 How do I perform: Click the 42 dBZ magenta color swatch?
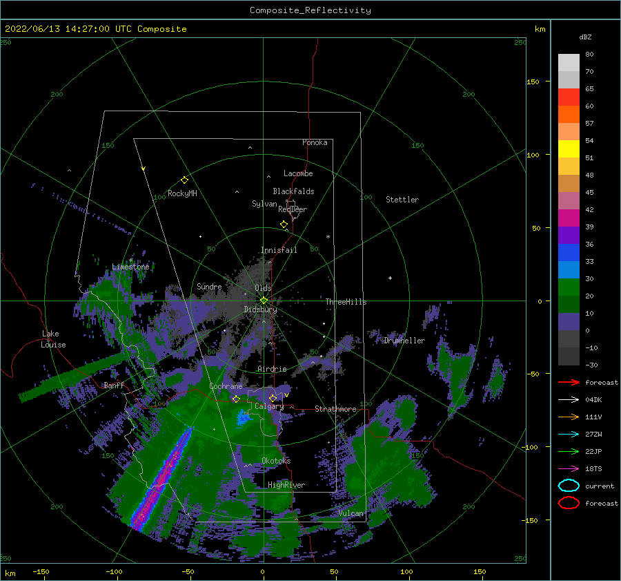coord(569,218)
